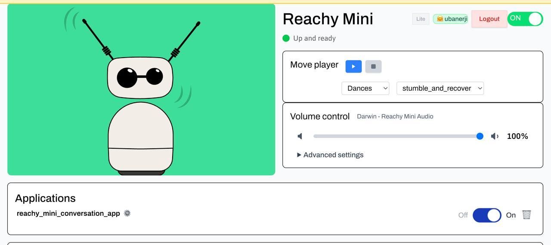Click the Applications heading
551x245 pixels.
tap(45, 198)
